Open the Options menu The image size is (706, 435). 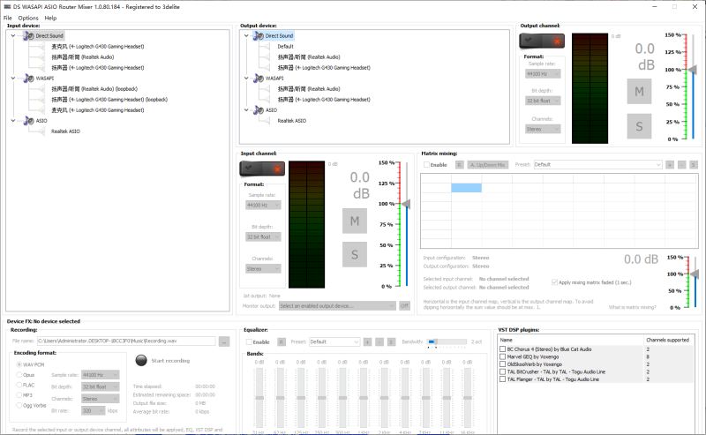28,18
